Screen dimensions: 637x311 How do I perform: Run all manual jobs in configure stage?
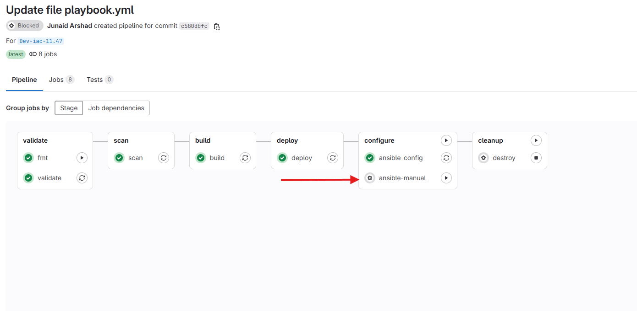446,140
